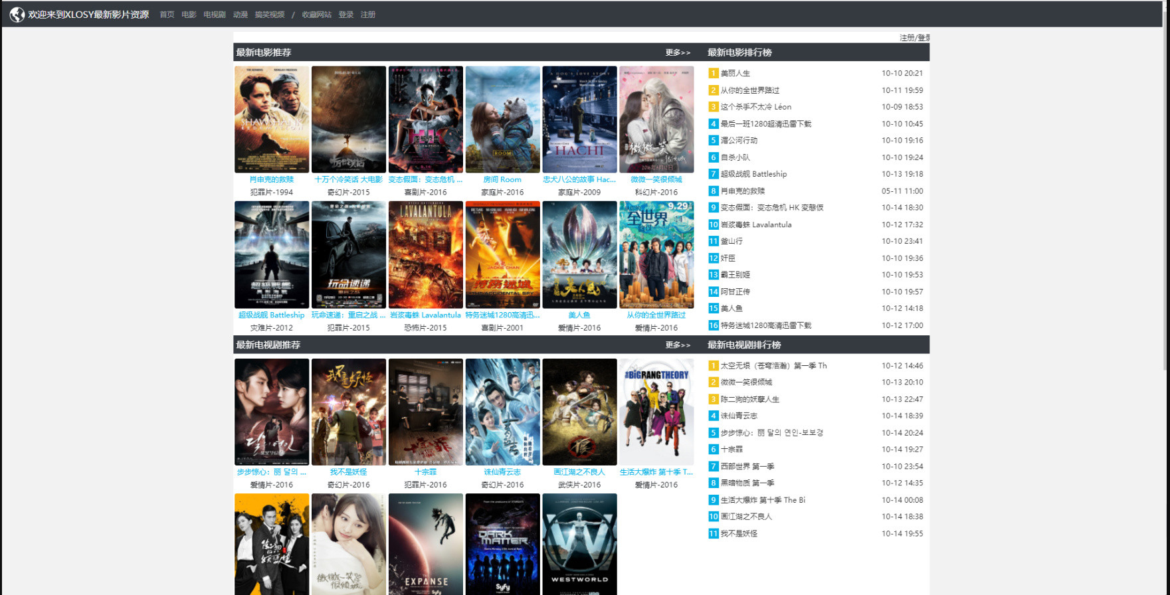
Task: Open the Expanse series poster
Action: point(426,545)
